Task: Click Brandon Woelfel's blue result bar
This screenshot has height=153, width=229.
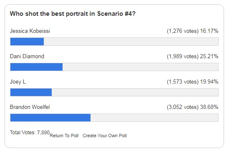Action: click(50, 118)
